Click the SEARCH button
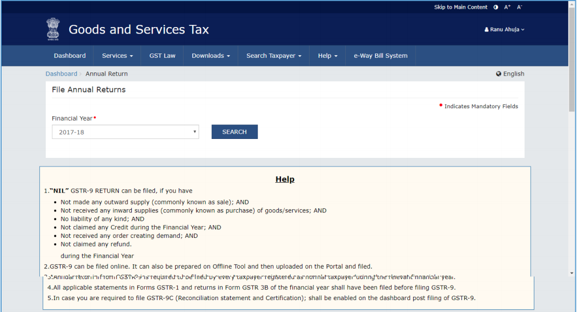Screen dimensions: 577x312 (x=234, y=132)
